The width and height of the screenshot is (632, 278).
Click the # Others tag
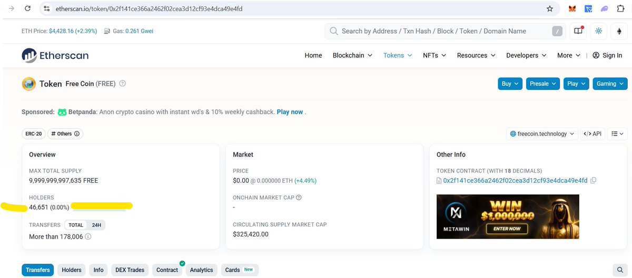pyautogui.click(x=65, y=134)
